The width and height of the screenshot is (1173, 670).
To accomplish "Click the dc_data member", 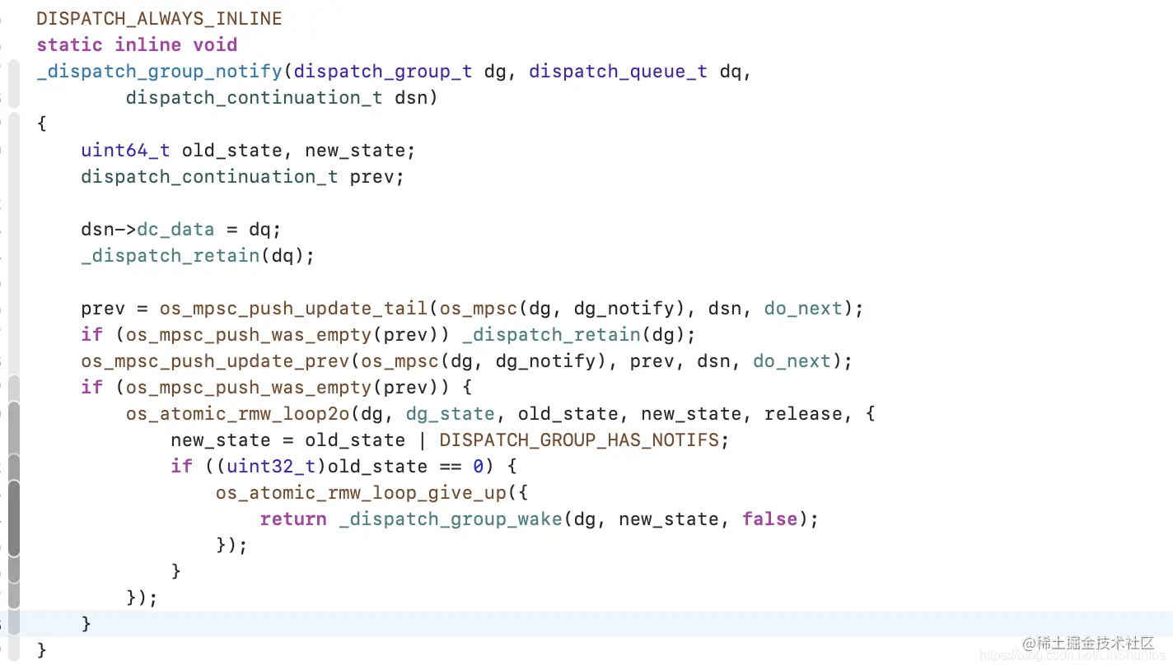I will coord(175,229).
